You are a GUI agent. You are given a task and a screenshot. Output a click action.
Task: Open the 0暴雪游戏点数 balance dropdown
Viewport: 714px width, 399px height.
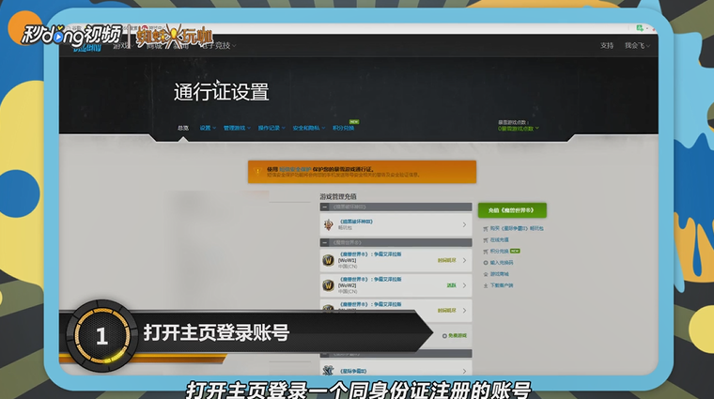coord(519,129)
